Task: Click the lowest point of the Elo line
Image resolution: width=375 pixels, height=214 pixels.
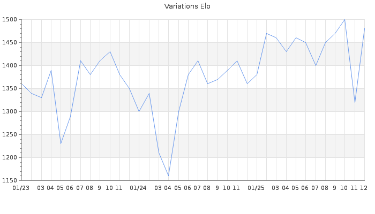Action: coord(169,175)
